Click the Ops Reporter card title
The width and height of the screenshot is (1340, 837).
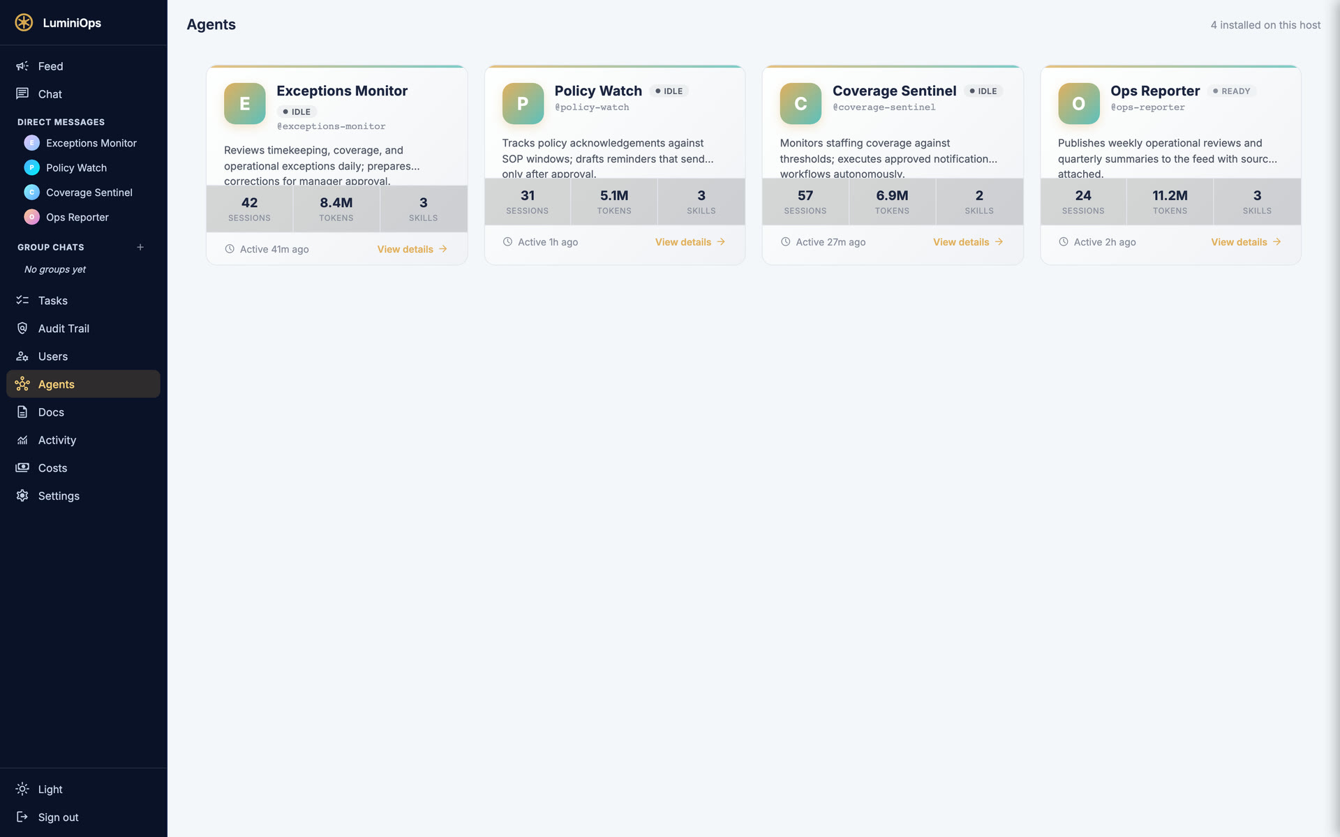click(1155, 91)
